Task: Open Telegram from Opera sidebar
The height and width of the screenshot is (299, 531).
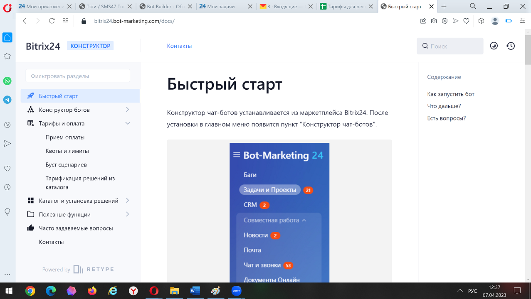Action: point(7,100)
